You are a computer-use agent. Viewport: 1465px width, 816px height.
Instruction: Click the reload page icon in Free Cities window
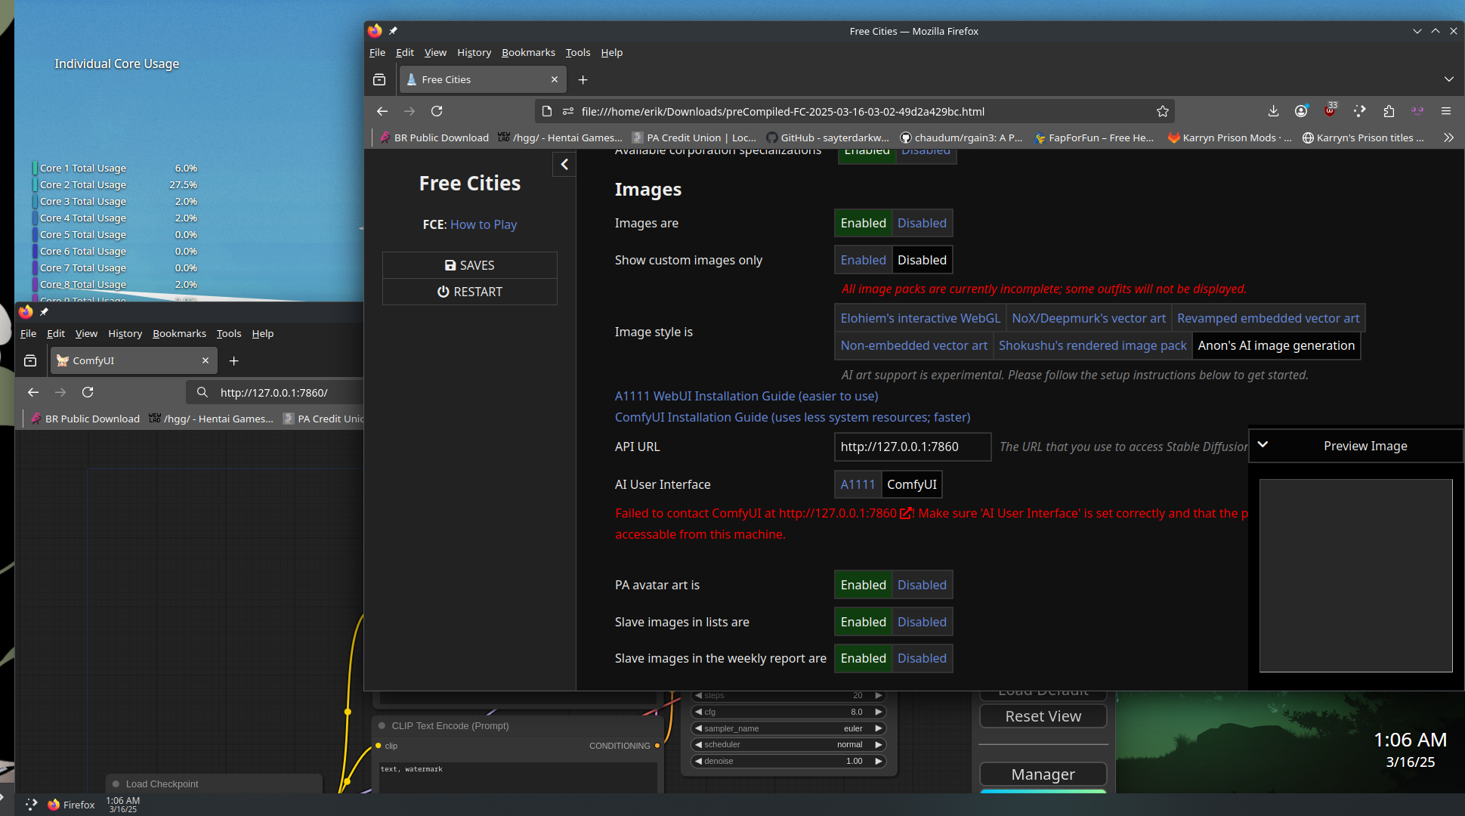(x=437, y=111)
